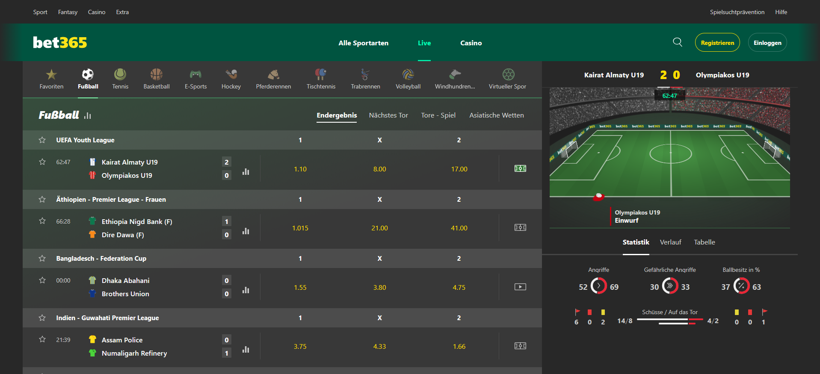
Task: Show stats chart for Kairat Almaty match
Action: pyautogui.click(x=246, y=171)
